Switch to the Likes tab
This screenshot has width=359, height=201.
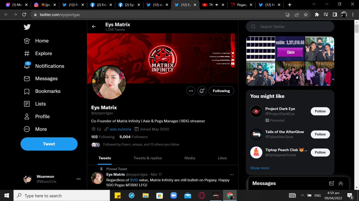point(222,158)
